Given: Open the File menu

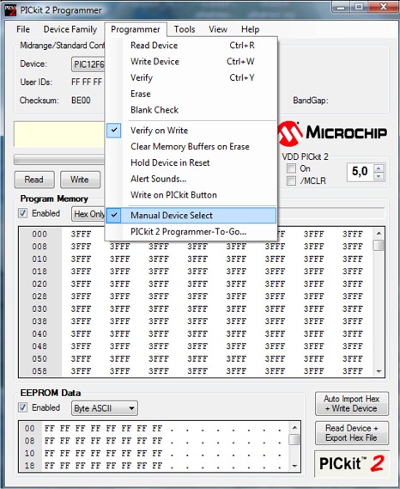Looking at the screenshot, I should [x=23, y=29].
